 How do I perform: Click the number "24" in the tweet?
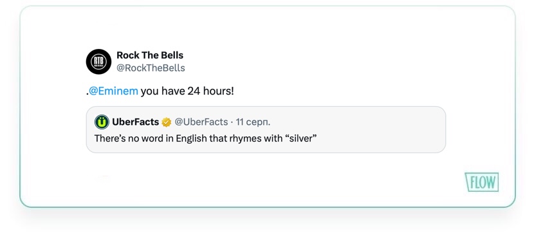pos(194,91)
